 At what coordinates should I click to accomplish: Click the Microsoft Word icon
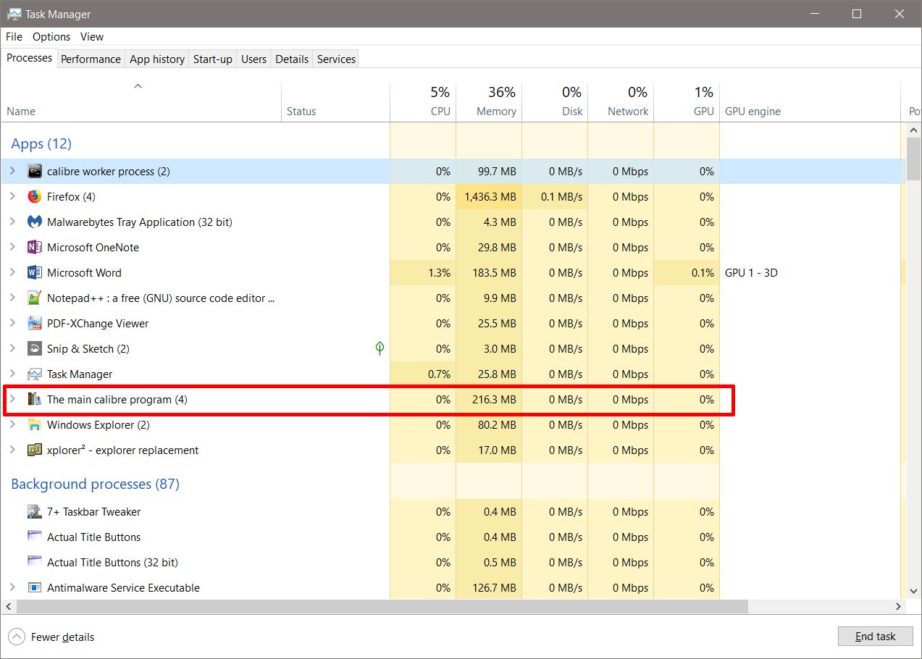pyautogui.click(x=35, y=273)
